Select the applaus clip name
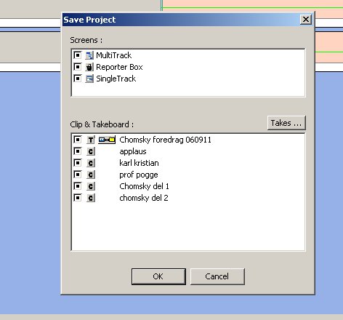The image size is (343, 320). point(133,151)
